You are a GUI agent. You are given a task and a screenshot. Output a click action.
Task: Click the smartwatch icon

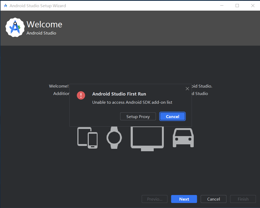[x=114, y=138]
